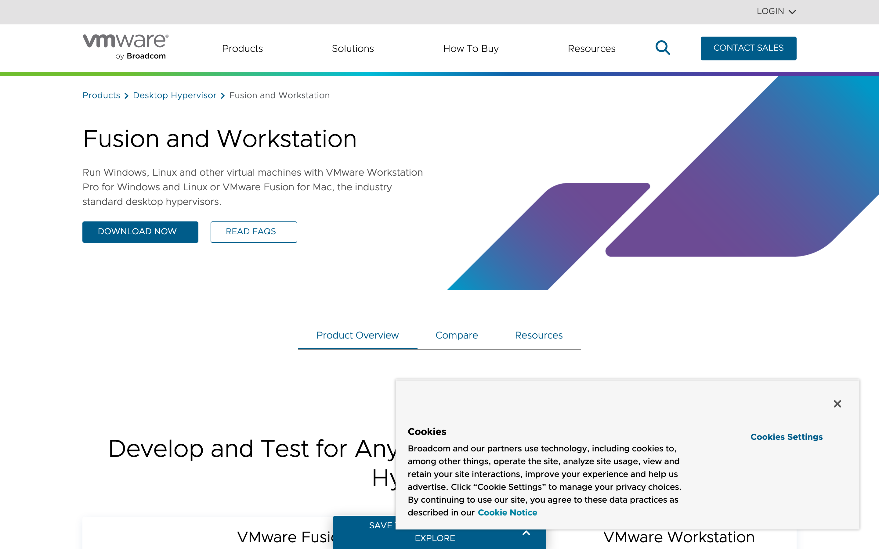This screenshot has height=549, width=879.
Task: Open the Solutions menu
Action: click(x=353, y=49)
